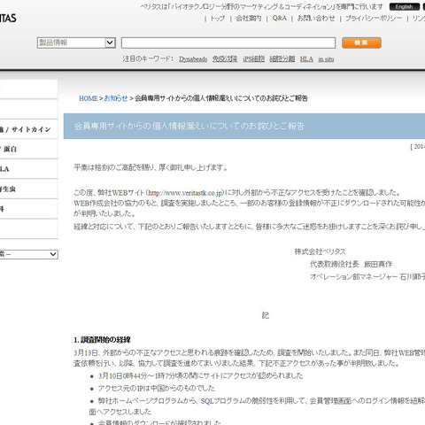
Task: Click the iPS細胞 keyword link
Action: 253,59
